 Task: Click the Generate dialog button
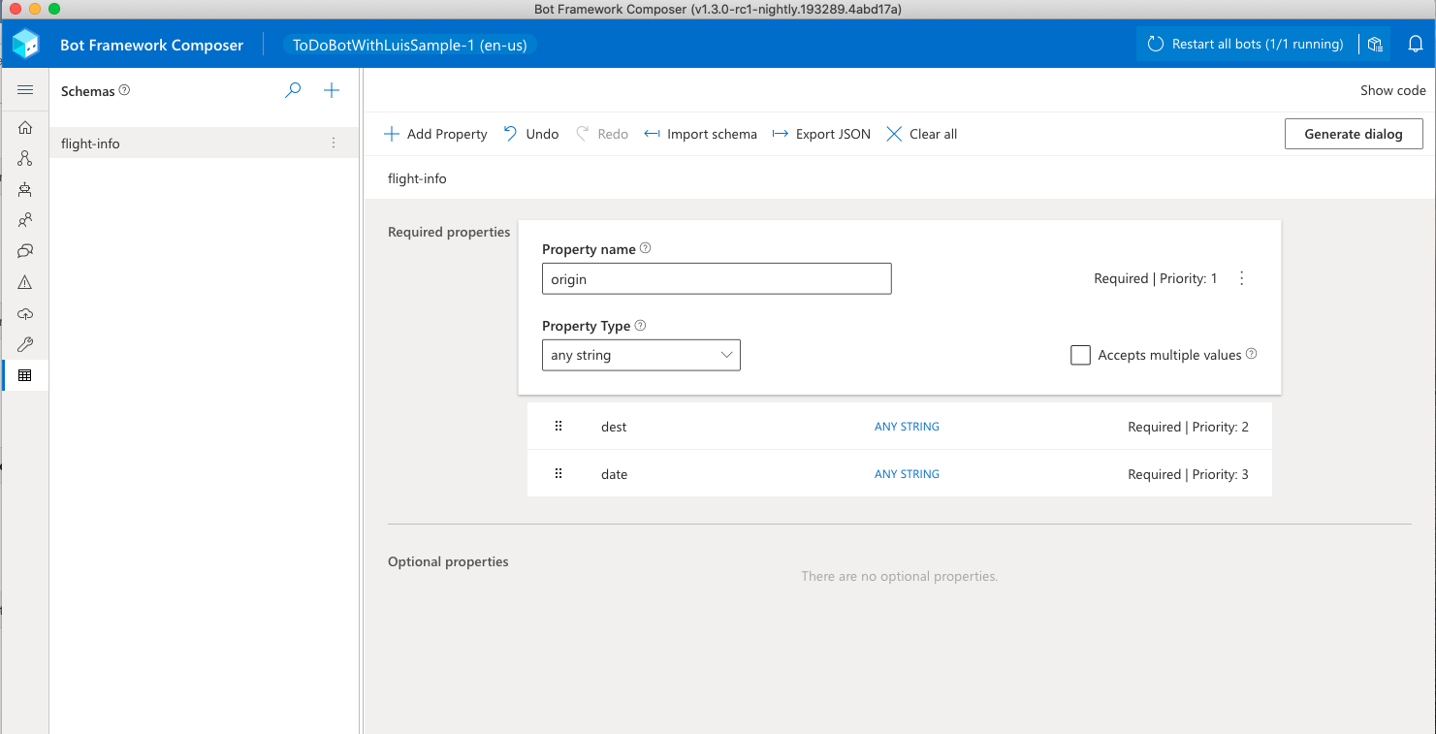tap(1354, 134)
